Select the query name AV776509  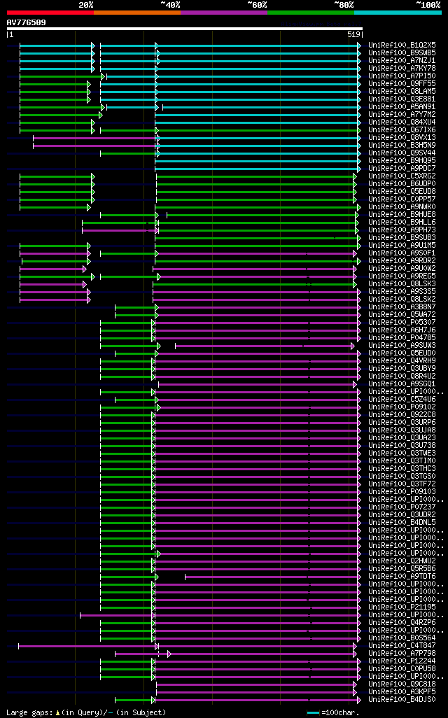click(26, 22)
